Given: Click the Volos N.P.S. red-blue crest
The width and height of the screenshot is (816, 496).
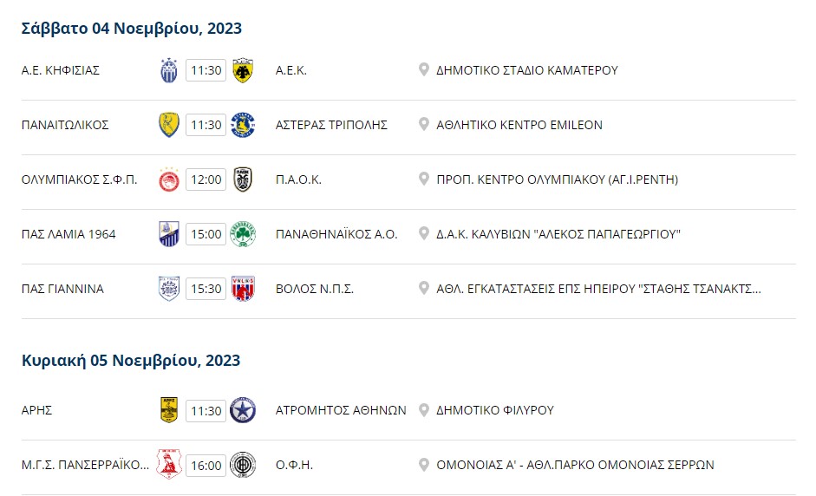Looking at the screenshot, I should coord(243,289).
